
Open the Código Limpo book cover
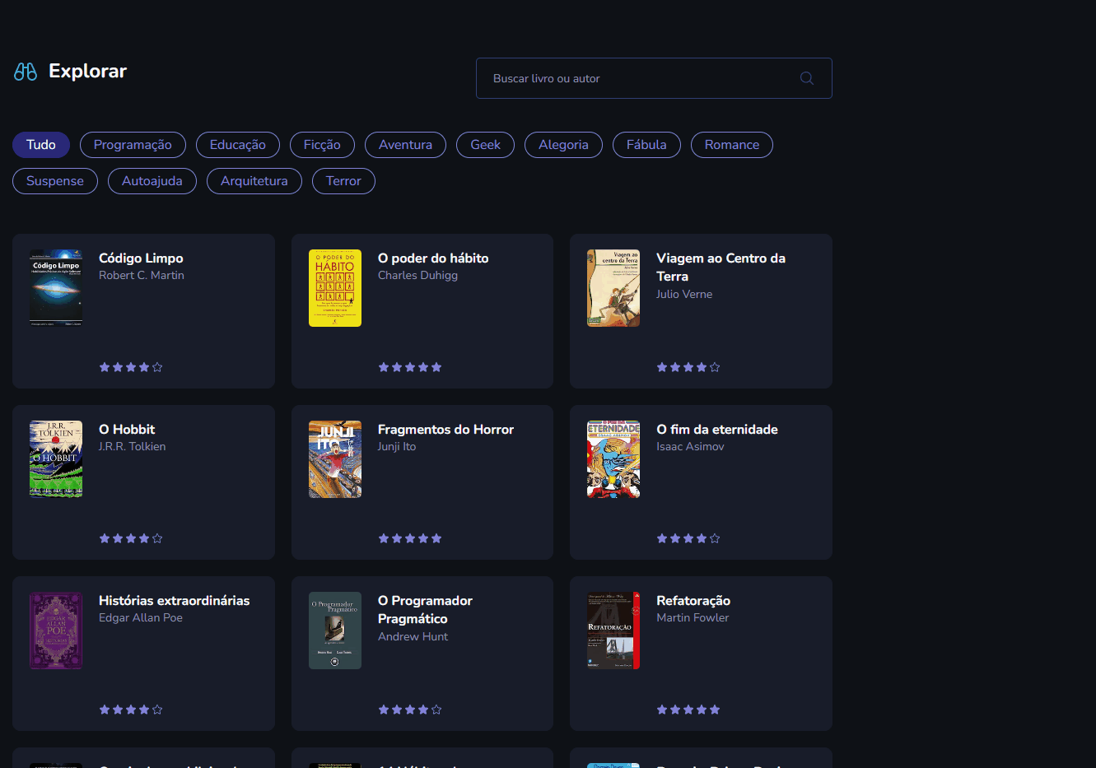click(x=56, y=288)
